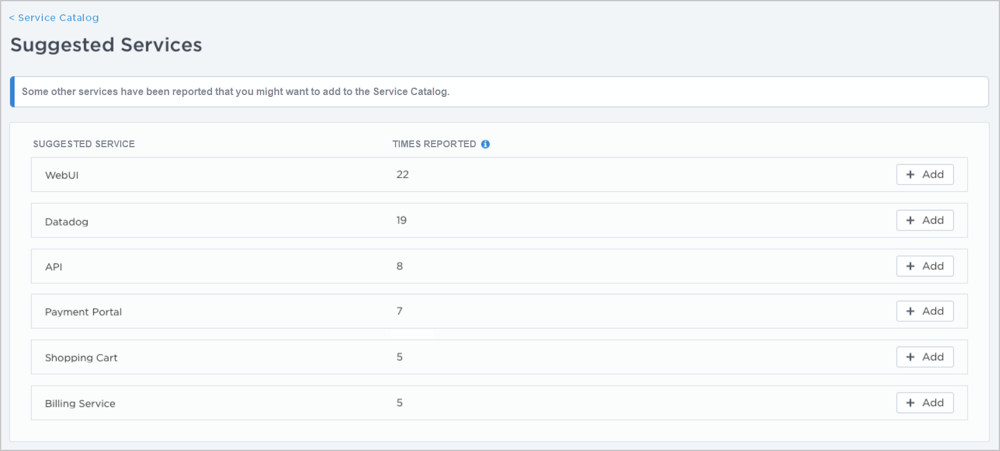The height and width of the screenshot is (451, 1000).
Task: Add the Payment Portal service
Action: [925, 311]
